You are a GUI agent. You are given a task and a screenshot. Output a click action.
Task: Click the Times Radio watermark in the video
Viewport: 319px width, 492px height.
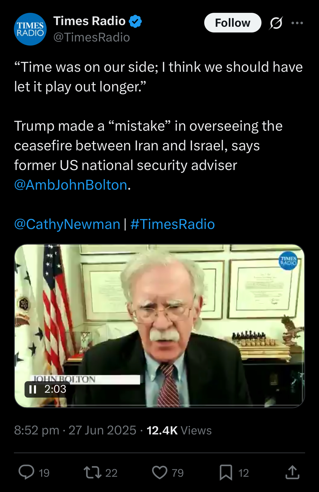[288, 260]
